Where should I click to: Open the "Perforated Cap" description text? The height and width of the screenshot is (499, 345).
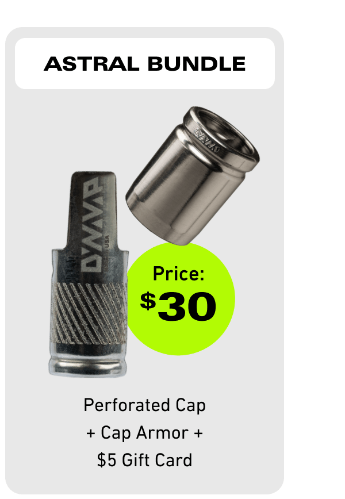click(x=144, y=406)
